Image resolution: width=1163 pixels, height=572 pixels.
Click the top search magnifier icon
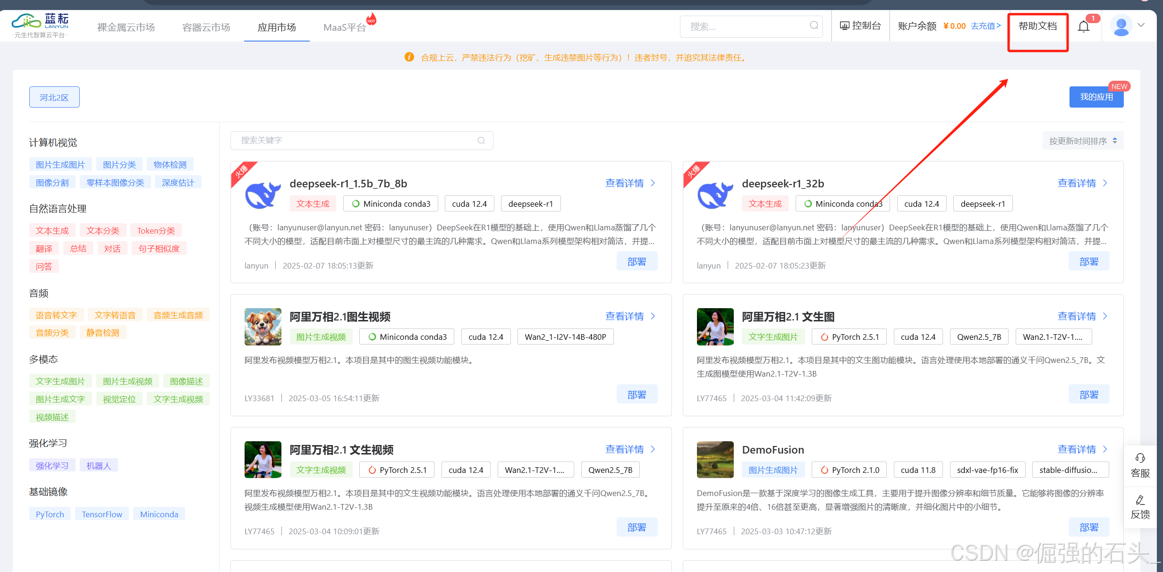point(814,25)
